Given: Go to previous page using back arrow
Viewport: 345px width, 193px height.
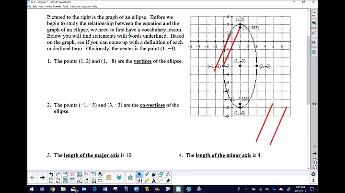Looking at the screenshot, I should [x=33, y=177].
